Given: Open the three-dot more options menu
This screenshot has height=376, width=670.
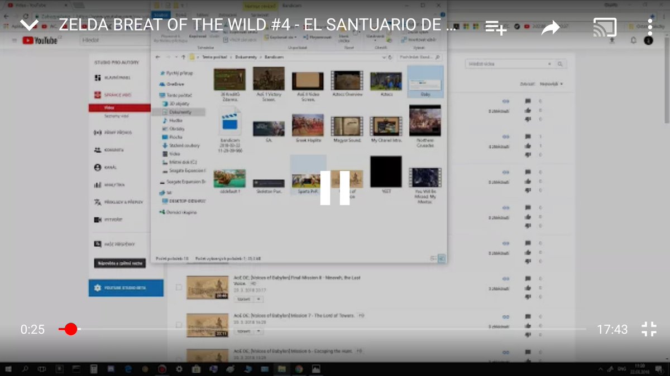Looking at the screenshot, I should click(650, 27).
